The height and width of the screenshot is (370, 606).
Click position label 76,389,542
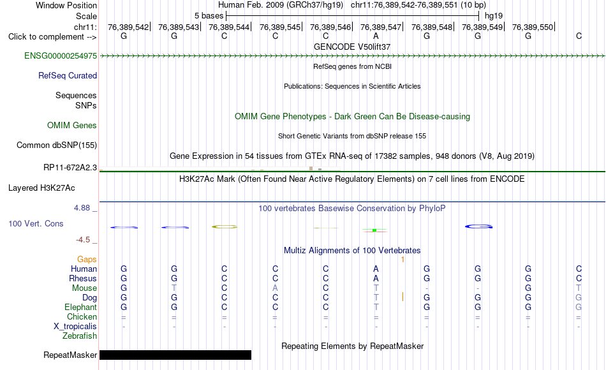[128, 27]
